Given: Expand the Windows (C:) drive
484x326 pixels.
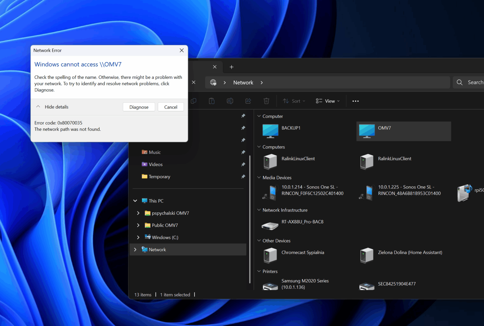Looking at the screenshot, I should (x=138, y=237).
